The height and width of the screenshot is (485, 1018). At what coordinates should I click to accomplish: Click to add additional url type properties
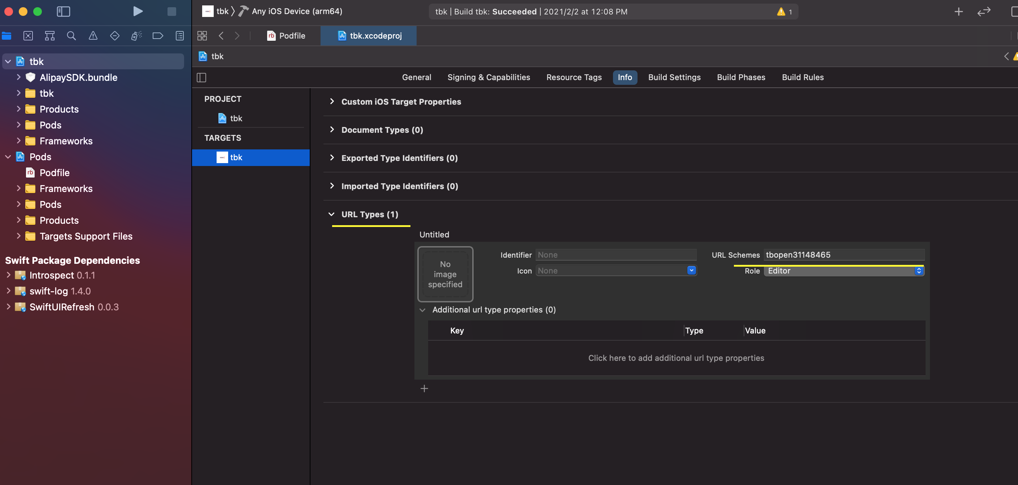coord(676,358)
